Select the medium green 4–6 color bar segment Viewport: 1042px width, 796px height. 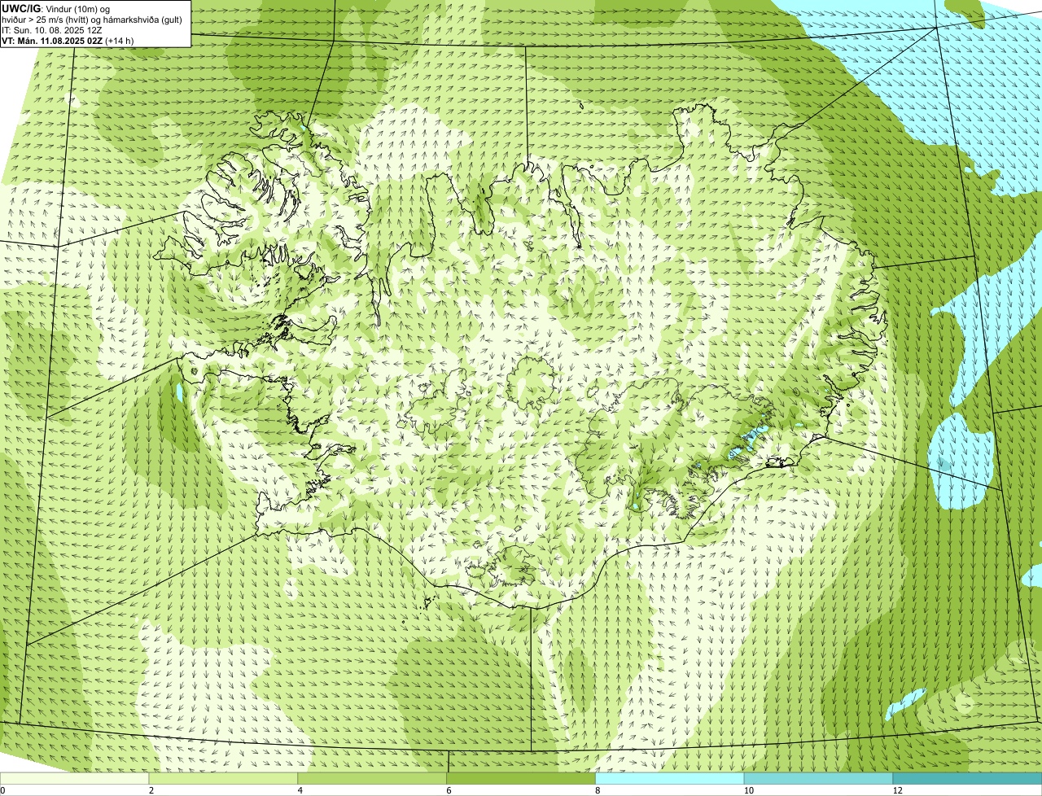[x=373, y=779]
